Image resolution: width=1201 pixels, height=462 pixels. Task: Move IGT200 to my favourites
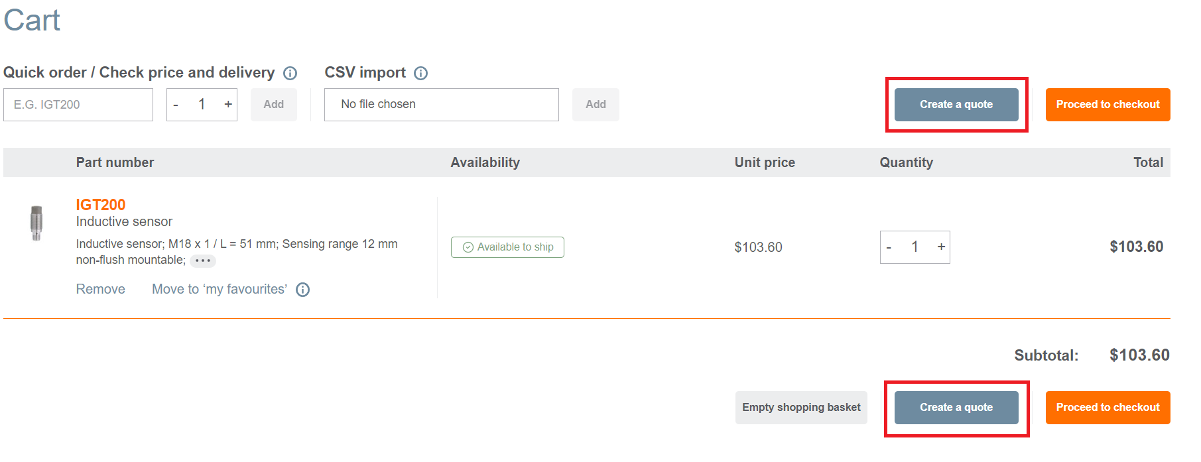click(220, 290)
